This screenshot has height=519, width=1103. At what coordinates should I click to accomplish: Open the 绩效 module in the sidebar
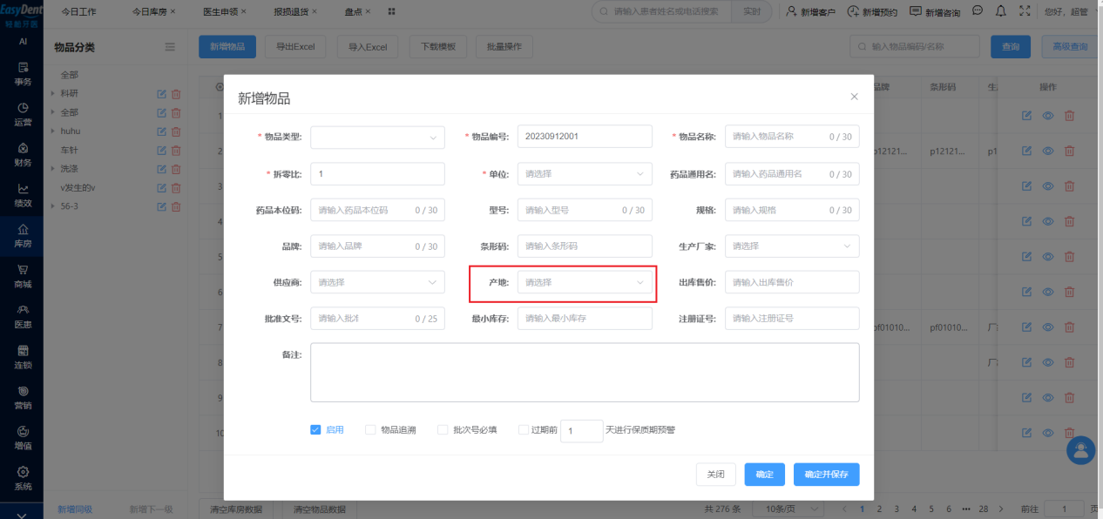[x=23, y=195]
